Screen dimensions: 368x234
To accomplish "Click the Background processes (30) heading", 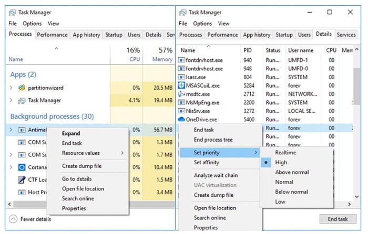I will [x=52, y=116].
